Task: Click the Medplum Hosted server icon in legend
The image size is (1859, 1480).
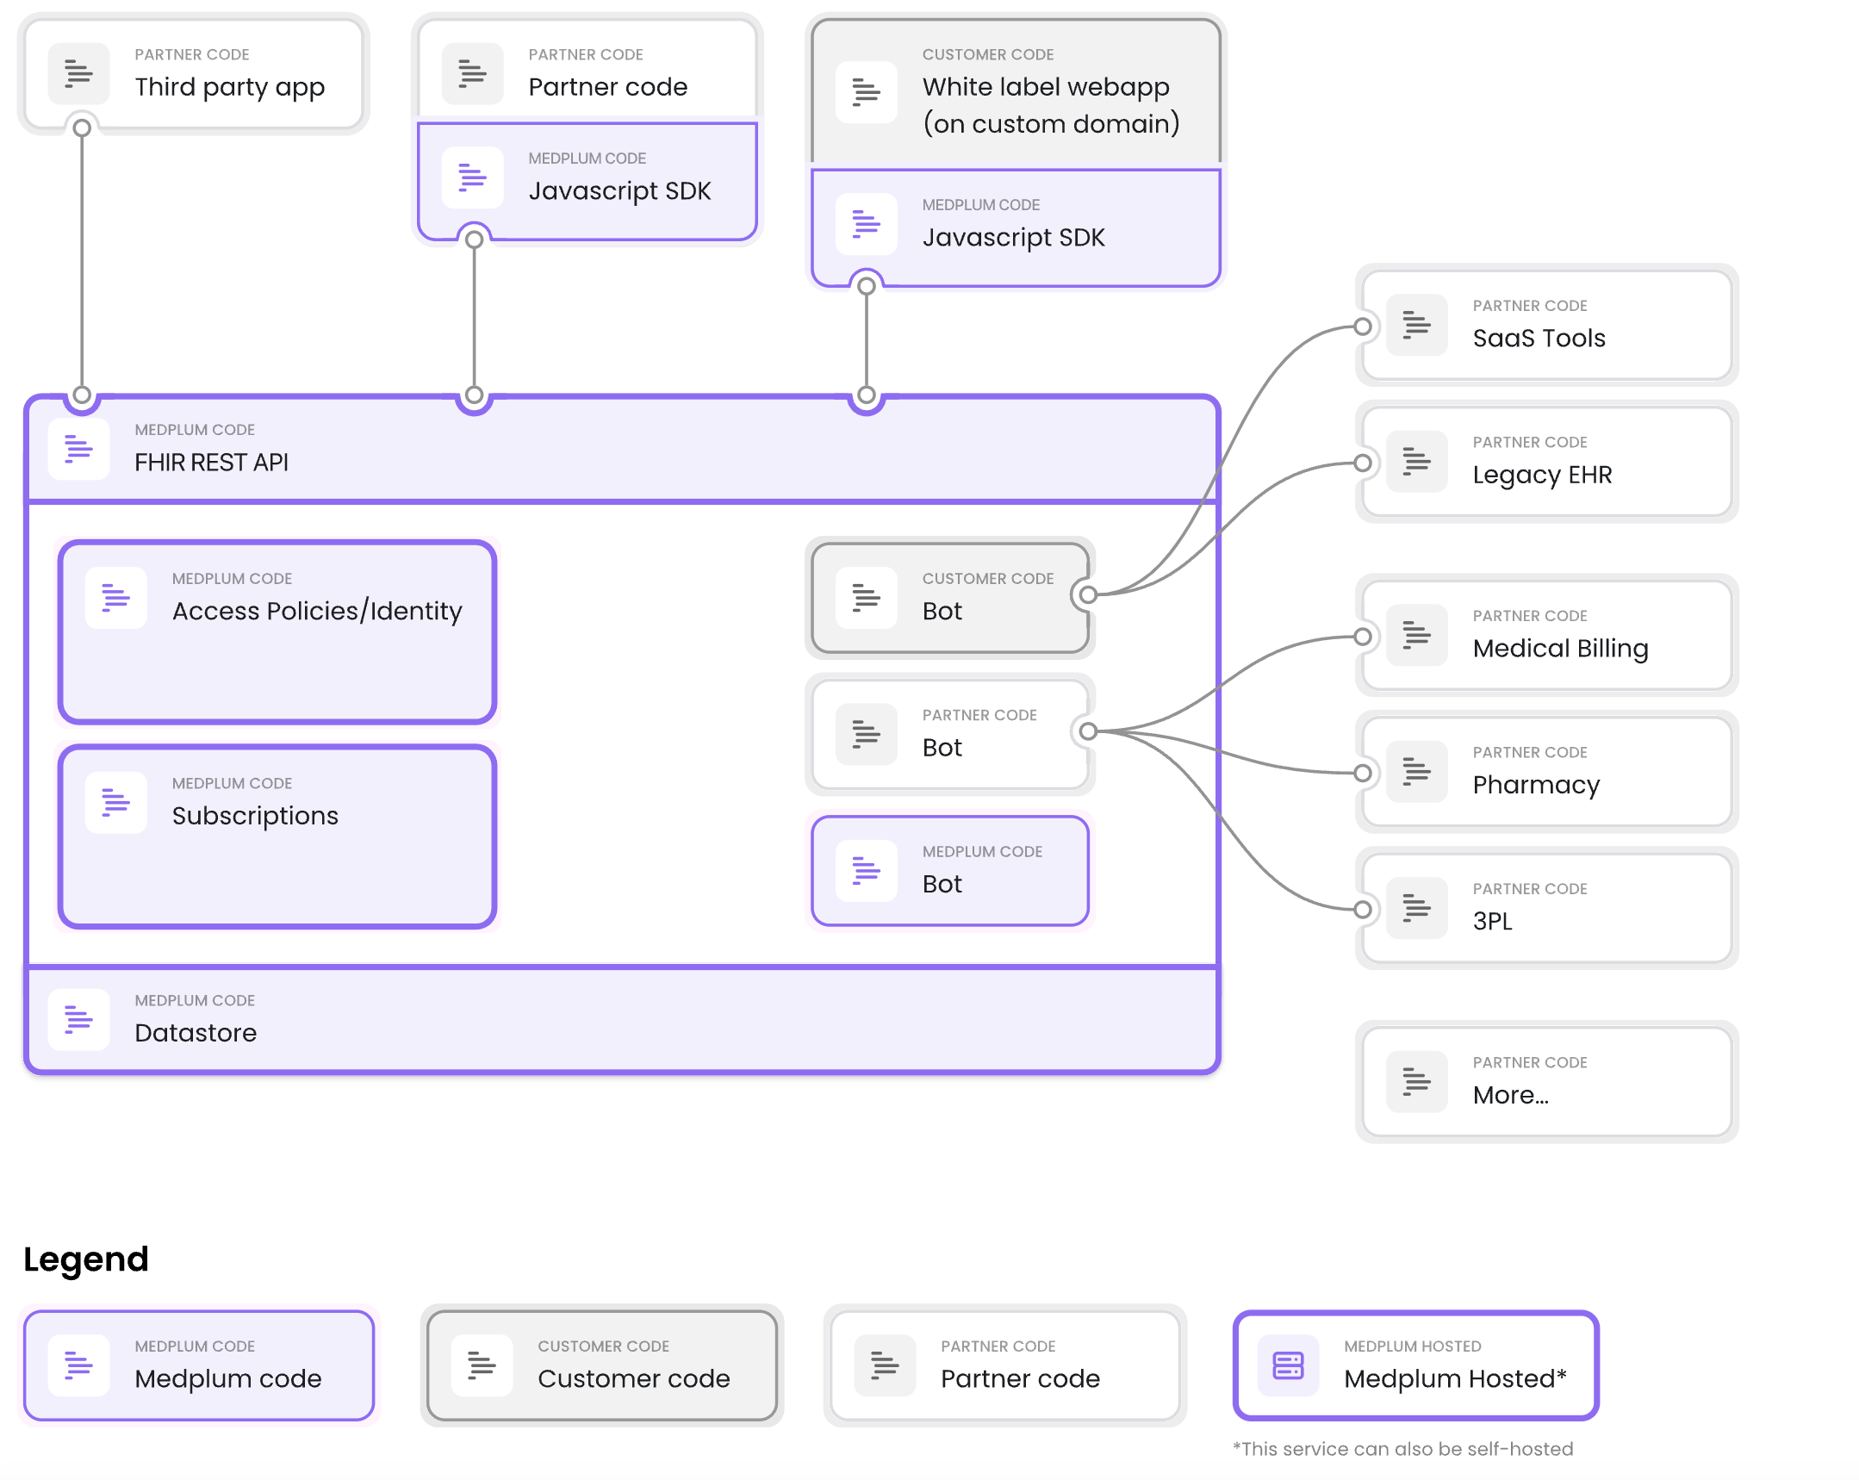Action: coord(1288,1365)
